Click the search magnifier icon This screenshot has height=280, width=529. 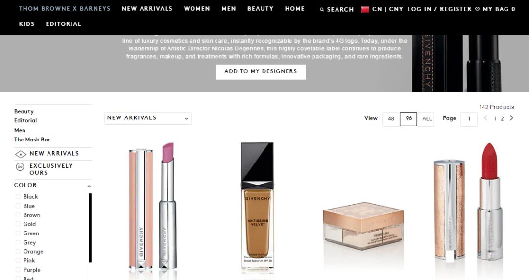pos(322,9)
